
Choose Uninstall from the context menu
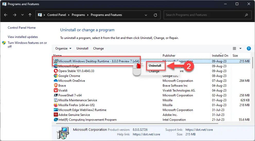point(155,66)
